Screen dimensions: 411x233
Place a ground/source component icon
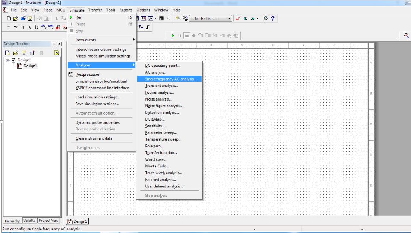(9, 27)
